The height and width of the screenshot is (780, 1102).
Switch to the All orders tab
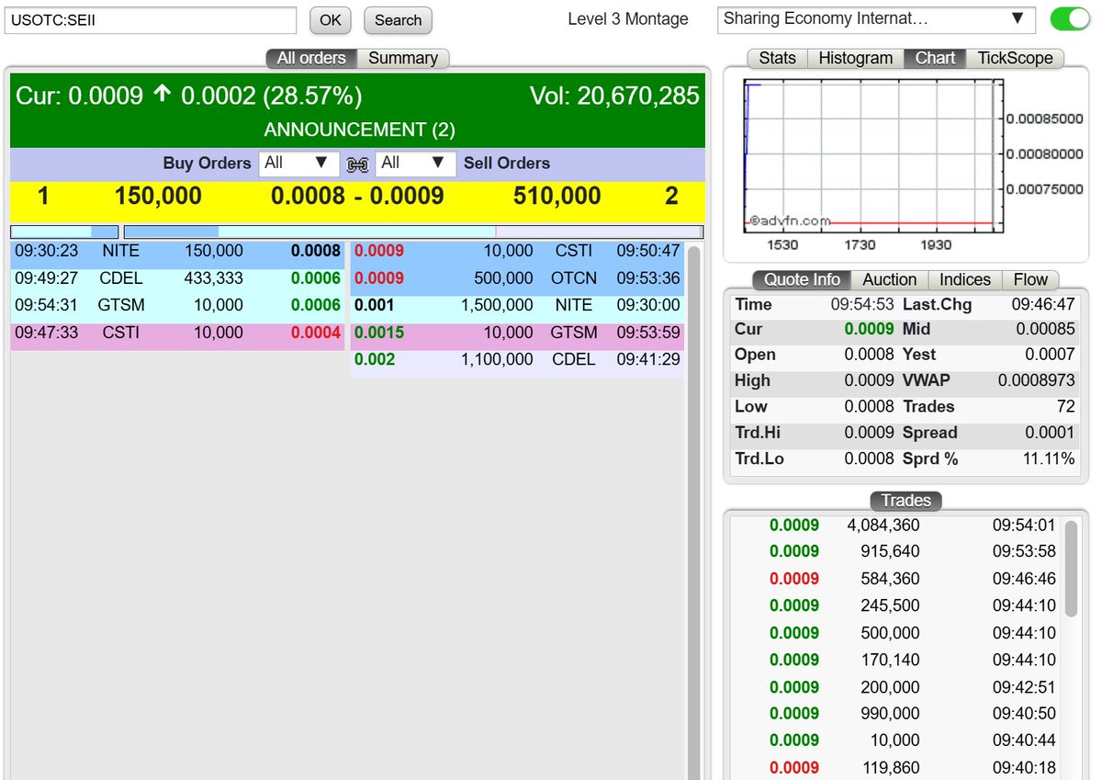311,58
